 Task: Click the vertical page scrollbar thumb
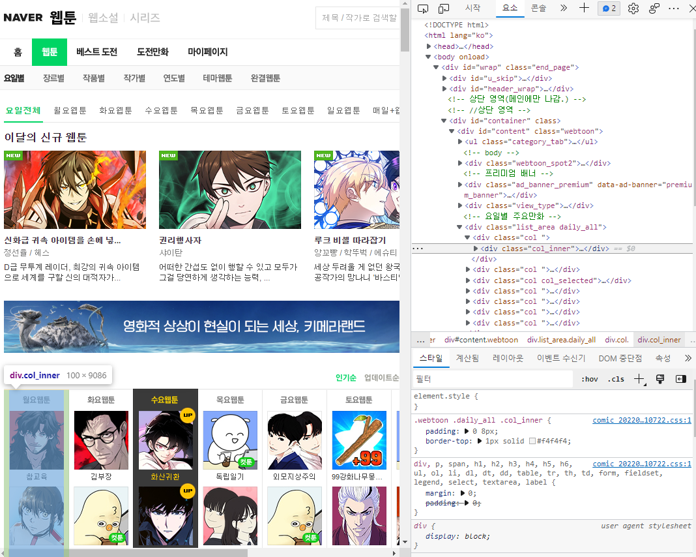pyautogui.click(x=405, y=29)
